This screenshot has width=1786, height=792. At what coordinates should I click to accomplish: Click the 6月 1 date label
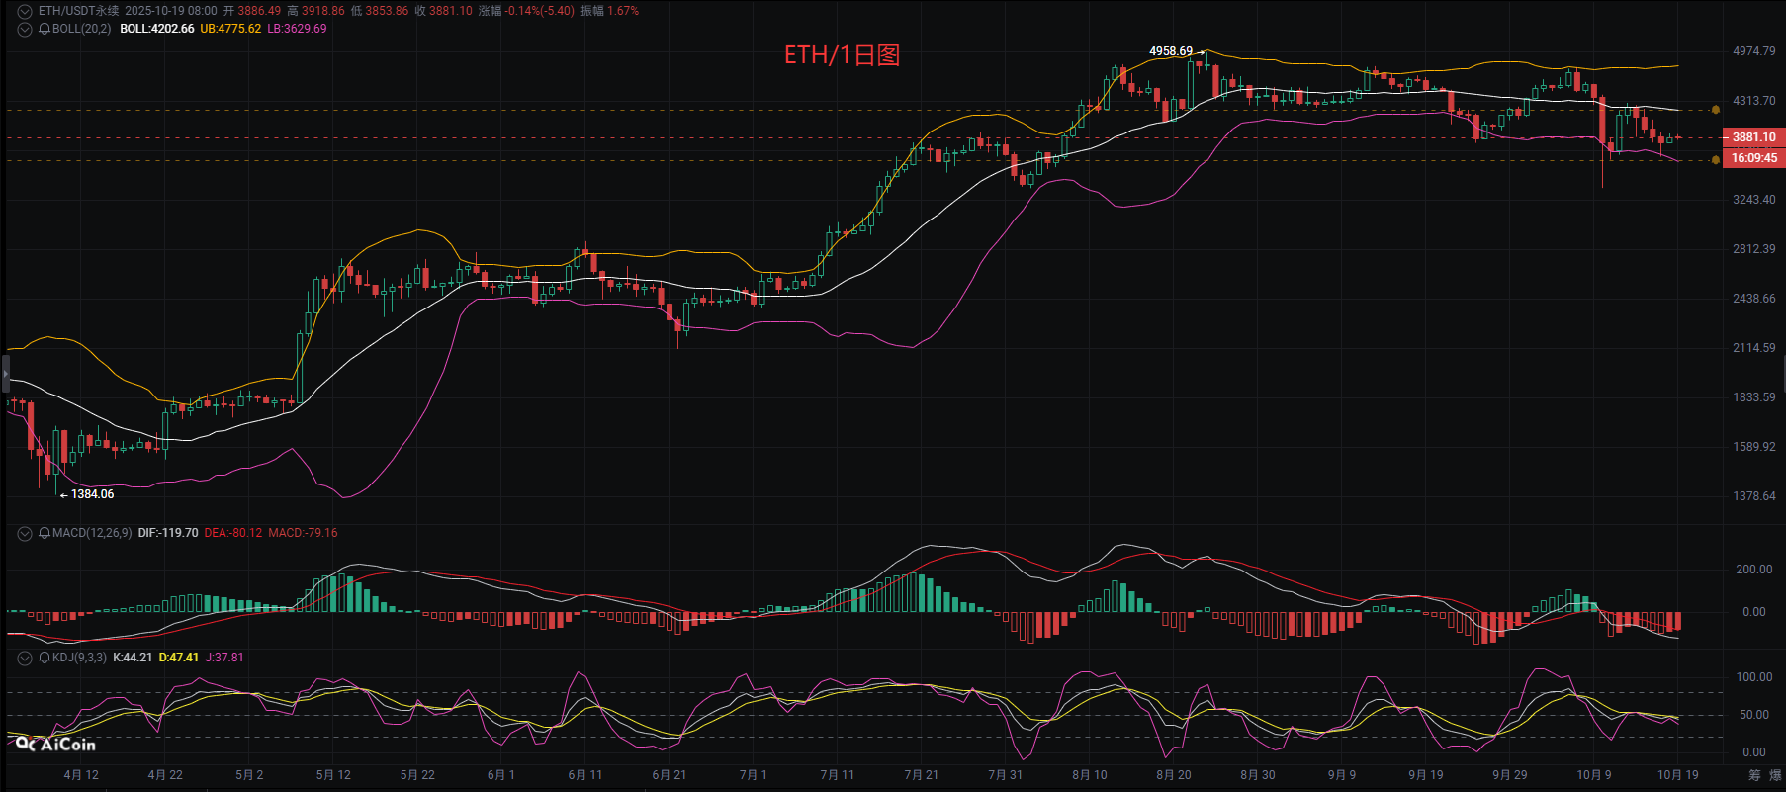tap(501, 775)
